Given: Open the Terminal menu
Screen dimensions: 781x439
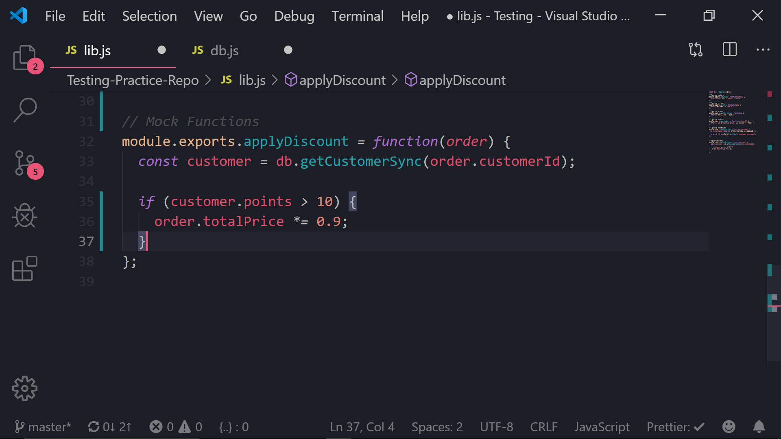Looking at the screenshot, I should pyautogui.click(x=358, y=16).
